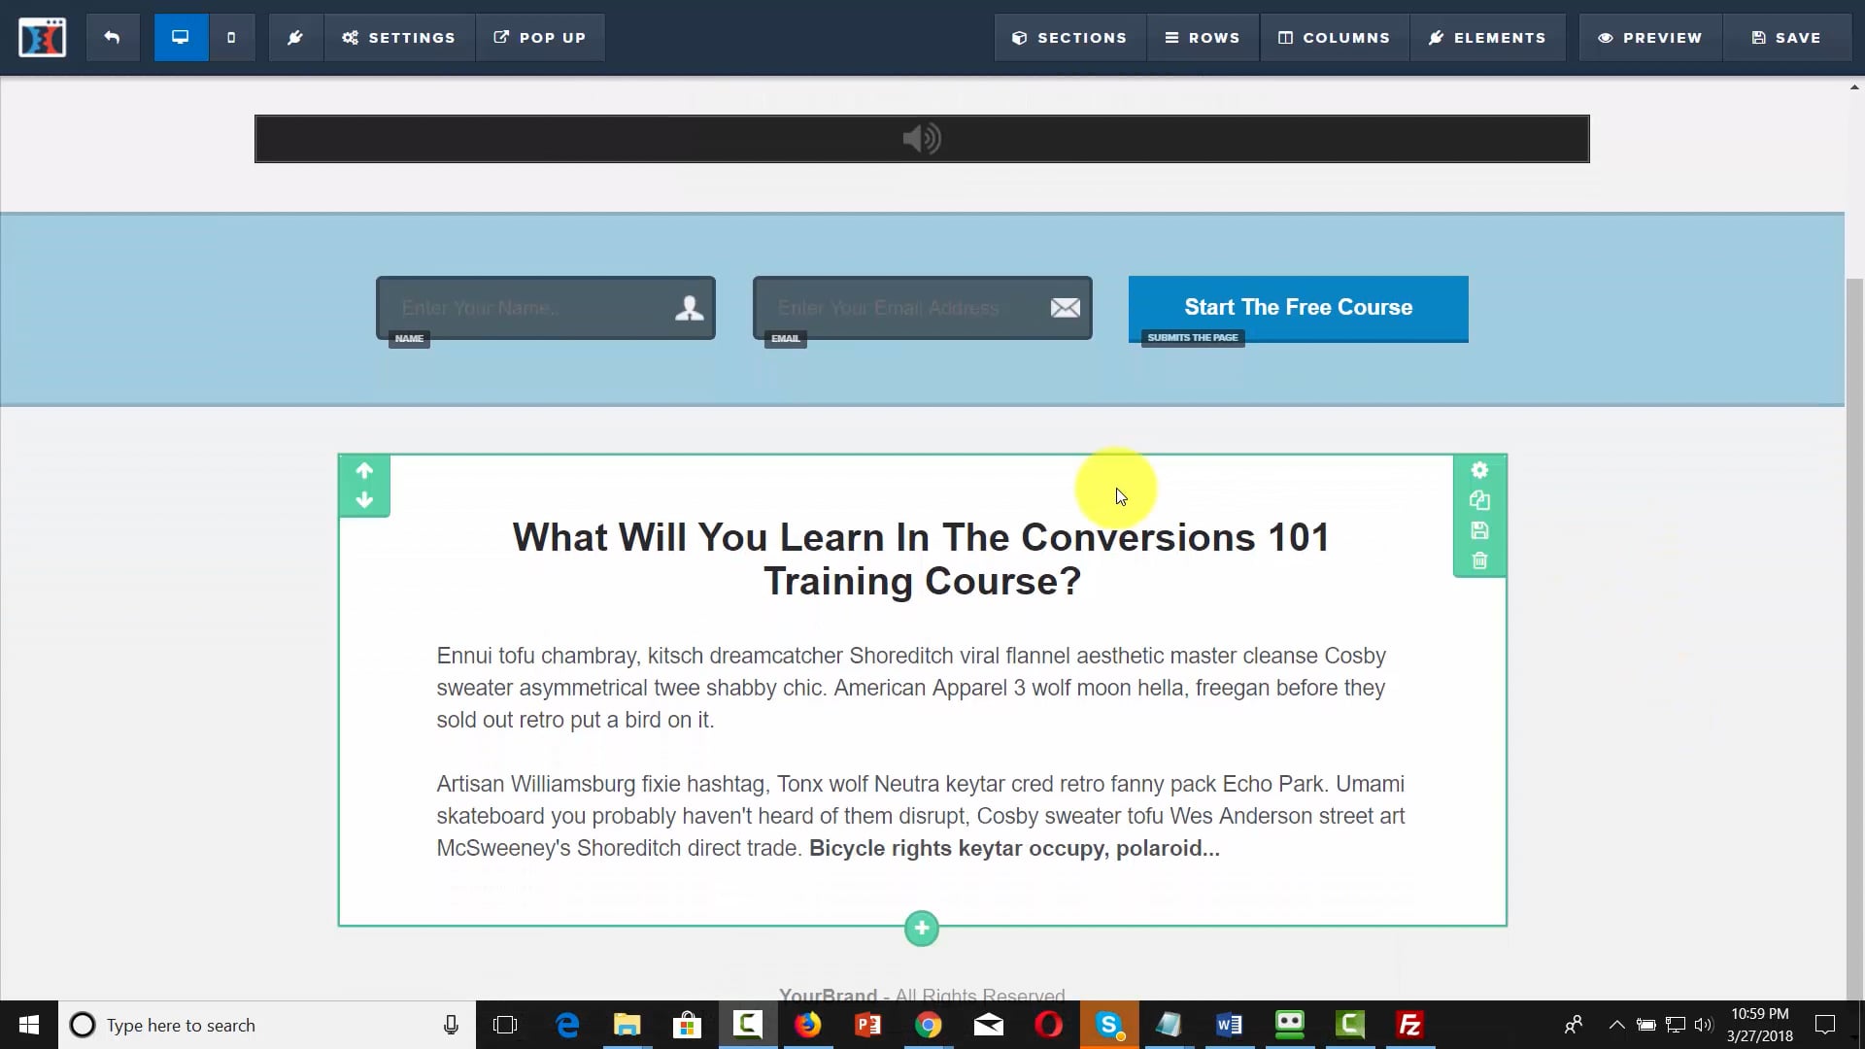Open the ROWS panel
This screenshot has width=1865, height=1049.
click(1203, 37)
